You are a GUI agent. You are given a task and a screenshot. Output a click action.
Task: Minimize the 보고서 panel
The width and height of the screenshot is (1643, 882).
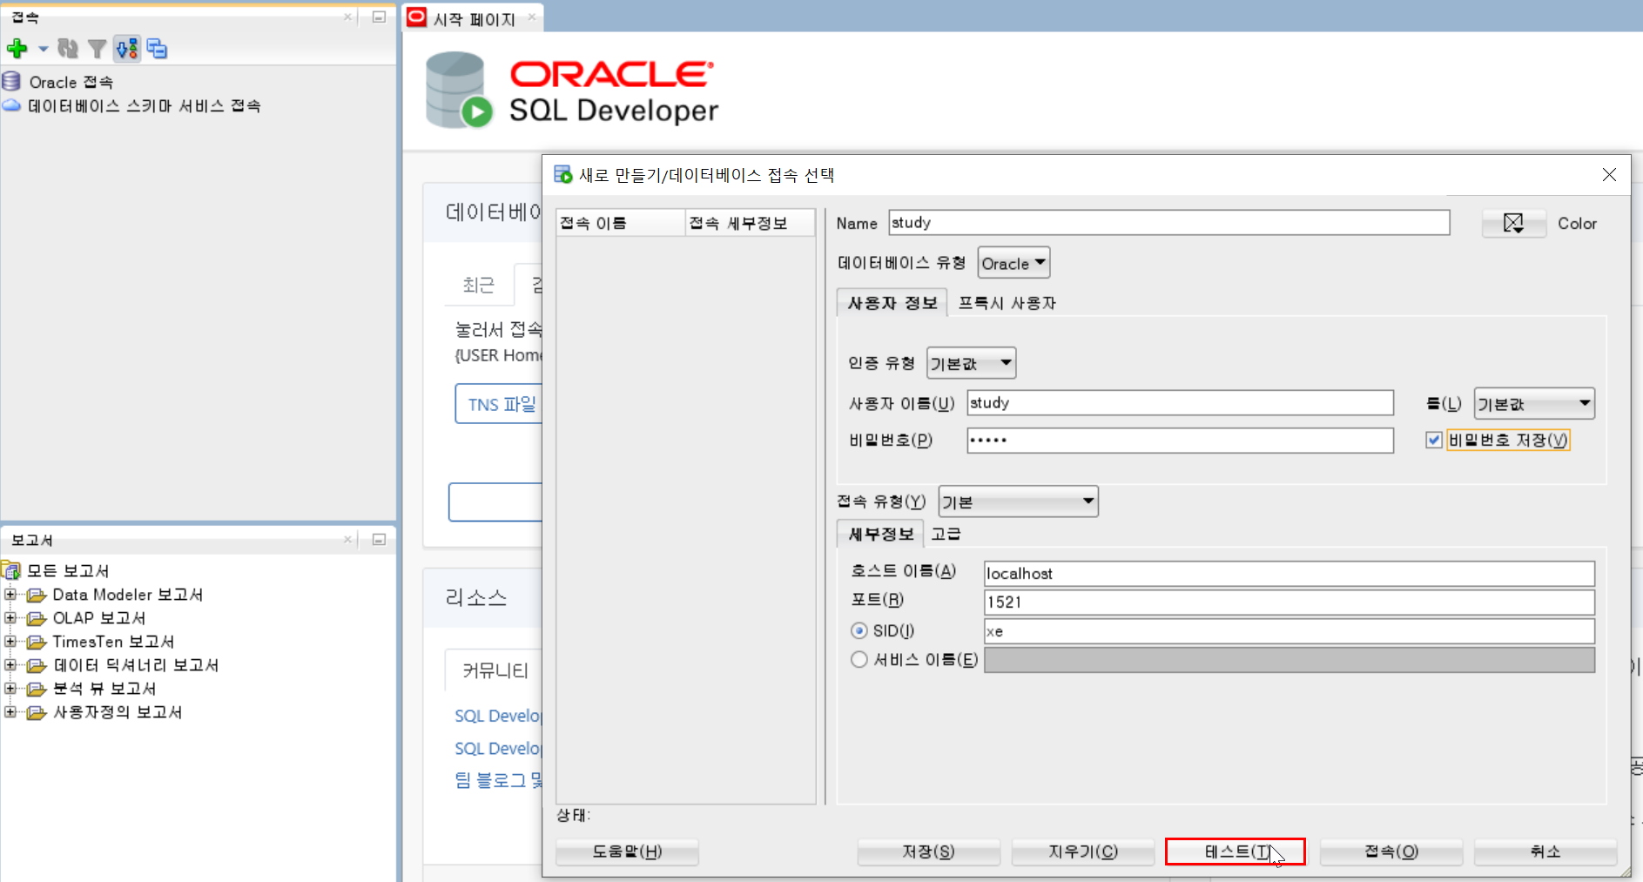[x=379, y=539]
